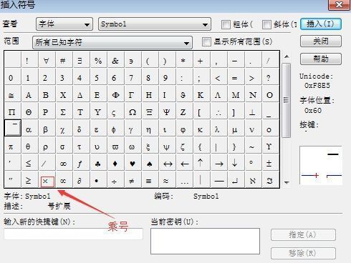The height and width of the screenshot is (263, 351).
Task: Select the therefore three-dot symbol
Action: 218,113
